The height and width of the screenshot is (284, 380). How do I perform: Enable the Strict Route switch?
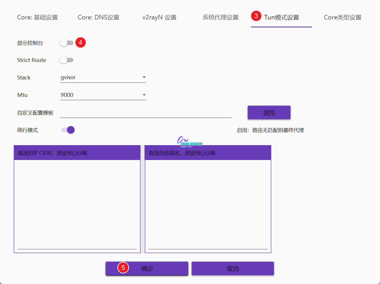[x=66, y=60]
